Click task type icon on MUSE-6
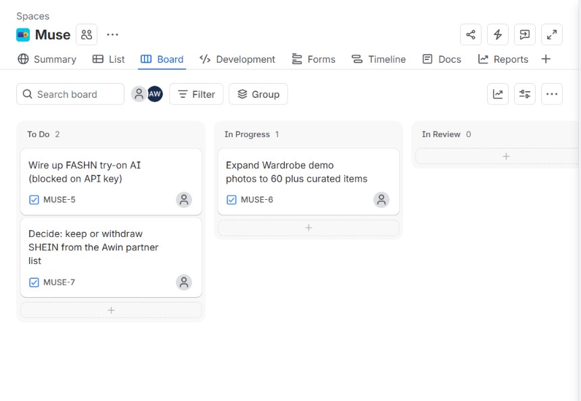581x401 pixels. pos(231,200)
